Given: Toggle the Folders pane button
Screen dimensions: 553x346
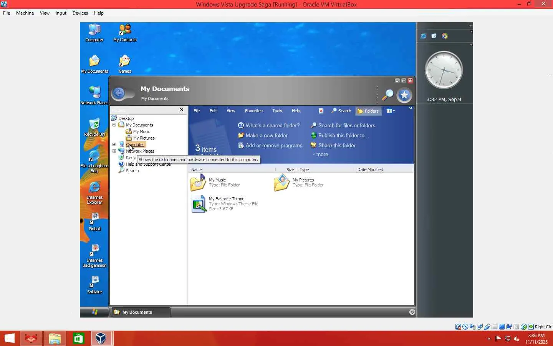Looking at the screenshot, I should [x=368, y=111].
